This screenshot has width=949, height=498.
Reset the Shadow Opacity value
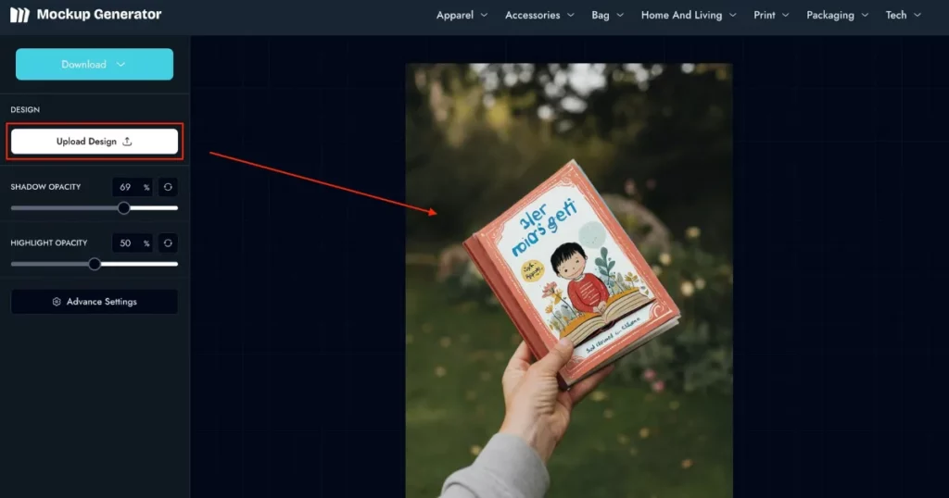point(168,187)
